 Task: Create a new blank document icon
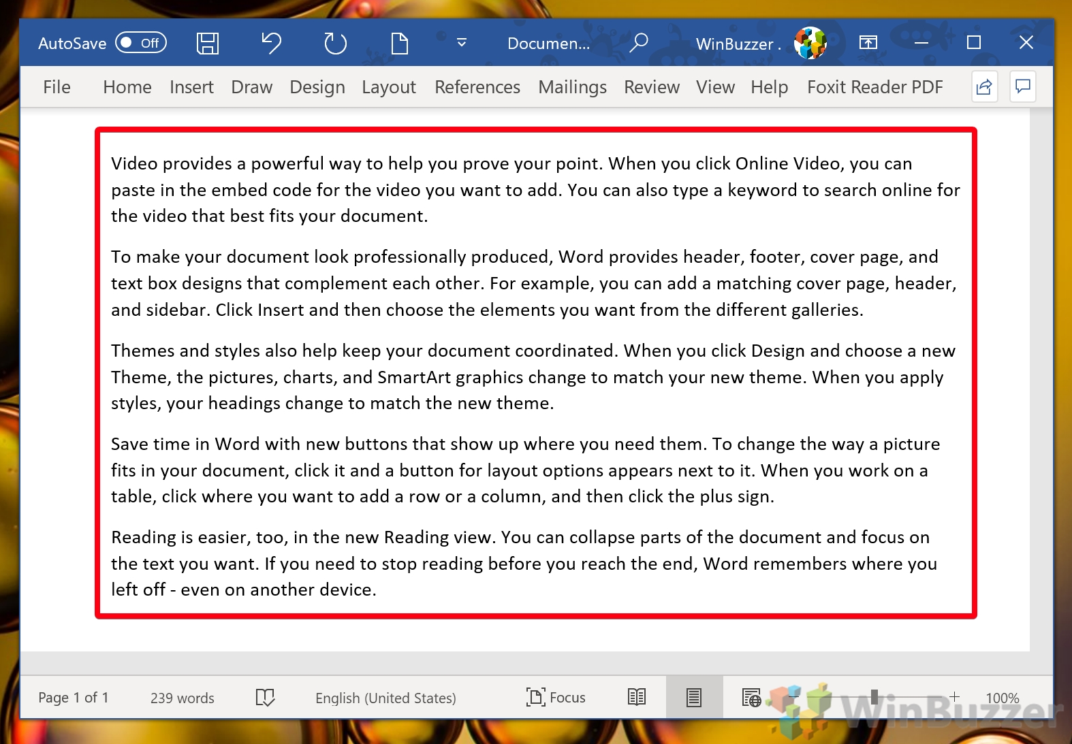pyautogui.click(x=400, y=44)
